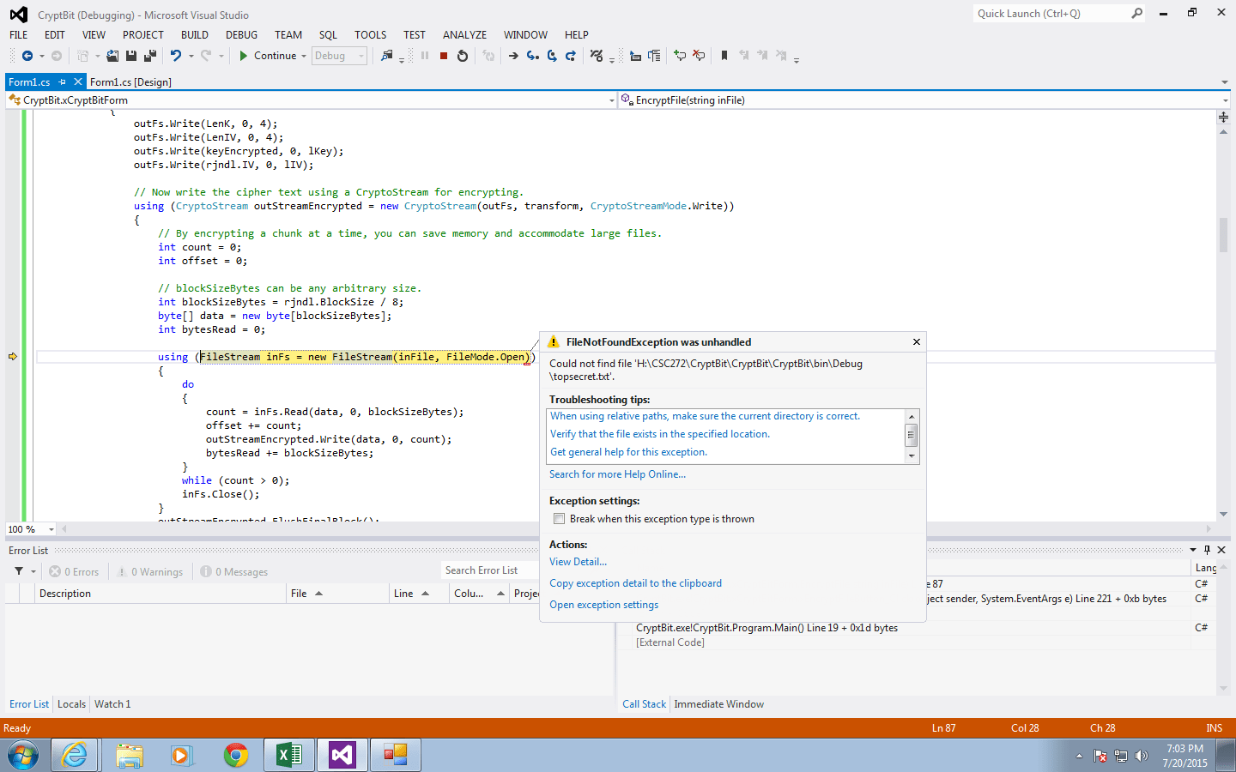
Task: Open the editor zoom level selector showing 100%
Action: pyautogui.click(x=28, y=529)
